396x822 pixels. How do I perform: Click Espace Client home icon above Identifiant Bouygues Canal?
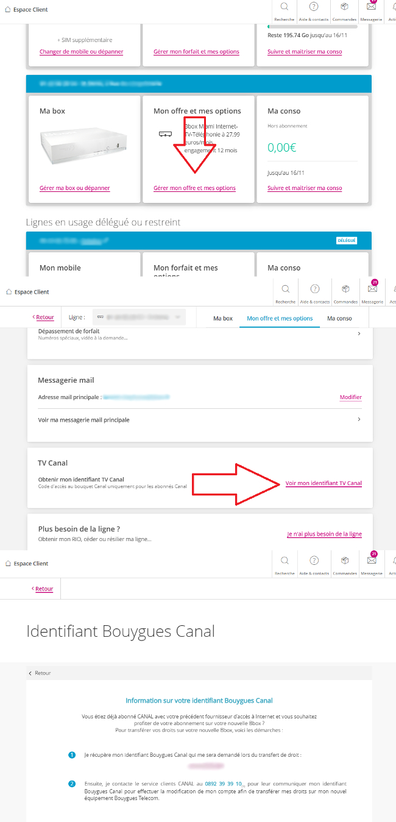tap(8, 564)
